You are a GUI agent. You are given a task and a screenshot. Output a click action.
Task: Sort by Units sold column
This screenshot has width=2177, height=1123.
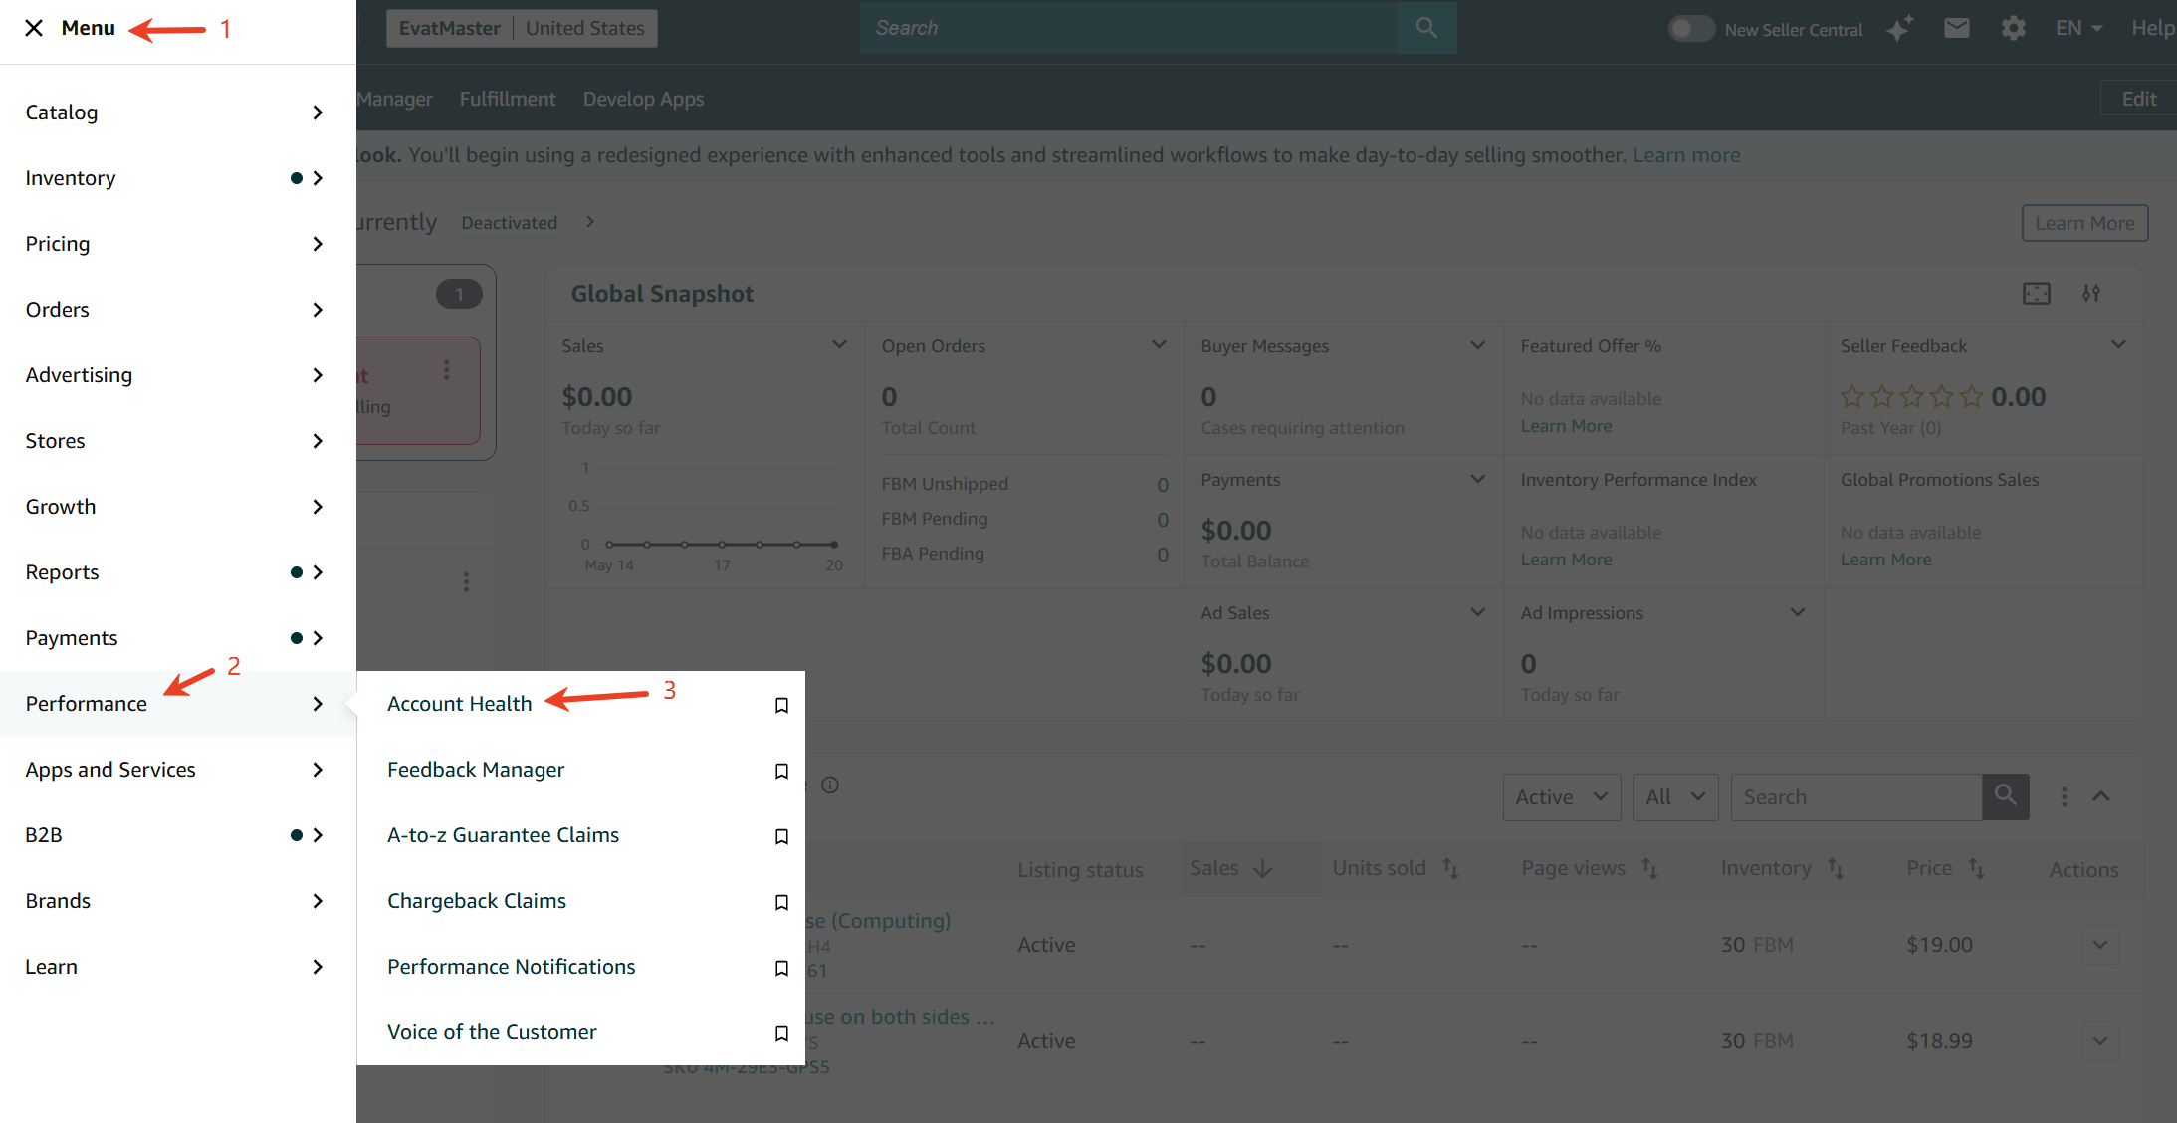coord(1450,868)
